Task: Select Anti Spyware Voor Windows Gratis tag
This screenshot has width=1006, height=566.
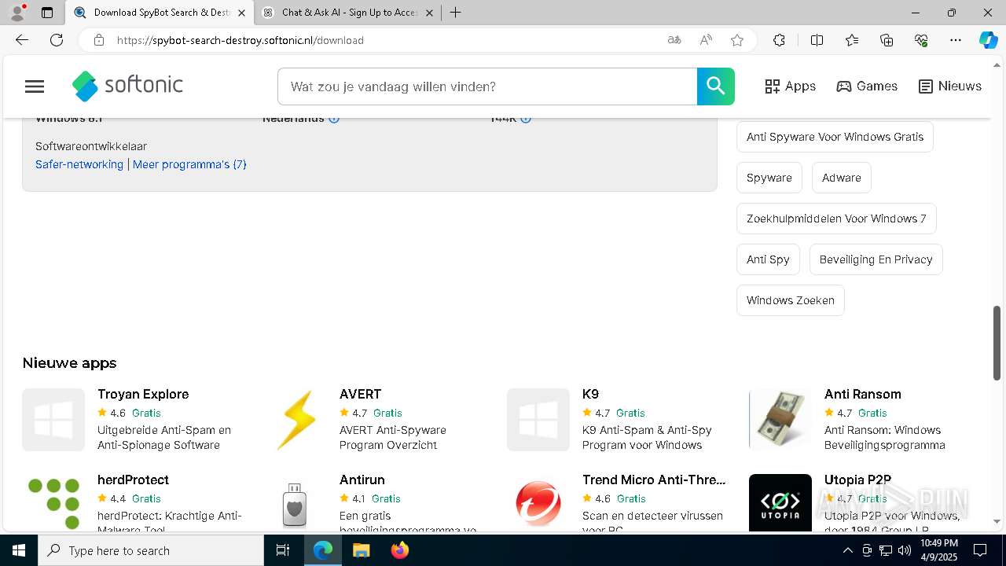Action: (835, 137)
